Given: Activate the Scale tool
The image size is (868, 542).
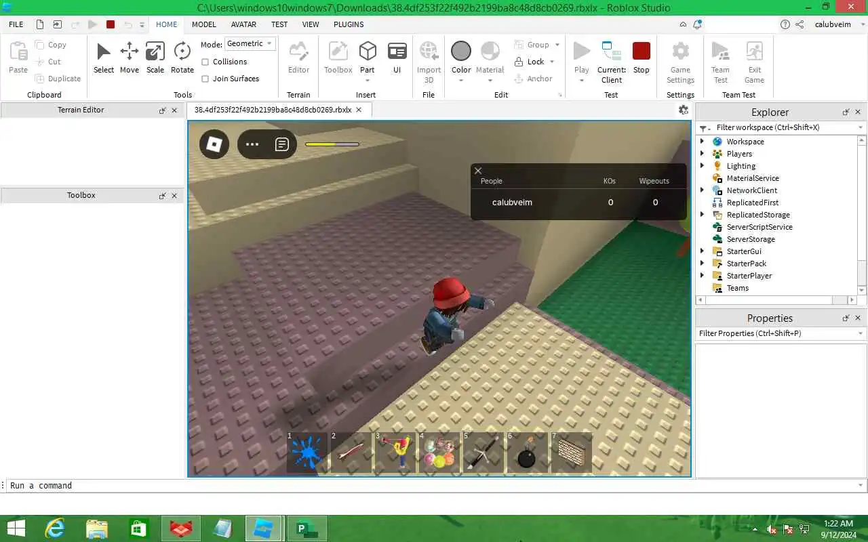Looking at the screenshot, I should (155, 58).
